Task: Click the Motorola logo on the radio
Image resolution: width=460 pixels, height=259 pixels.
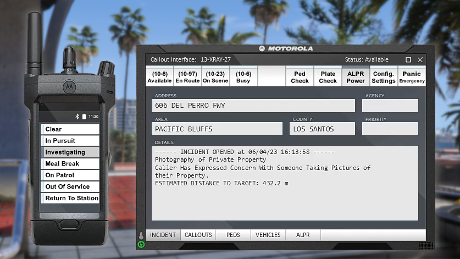Action: coord(69,87)
